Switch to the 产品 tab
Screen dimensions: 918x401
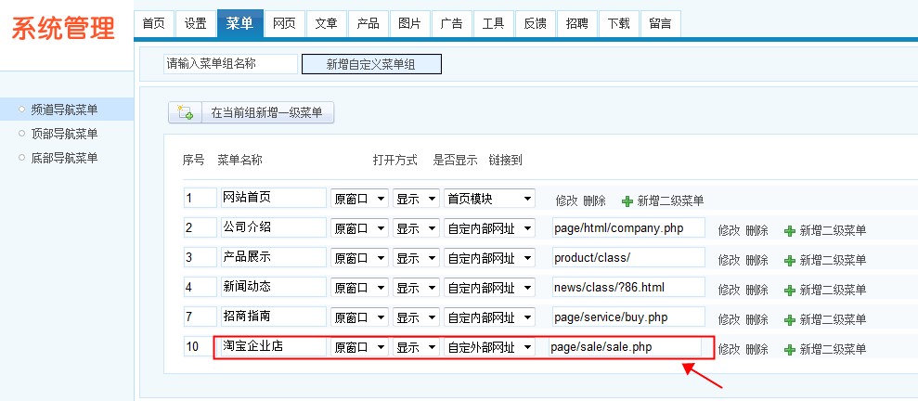point(368,23)
